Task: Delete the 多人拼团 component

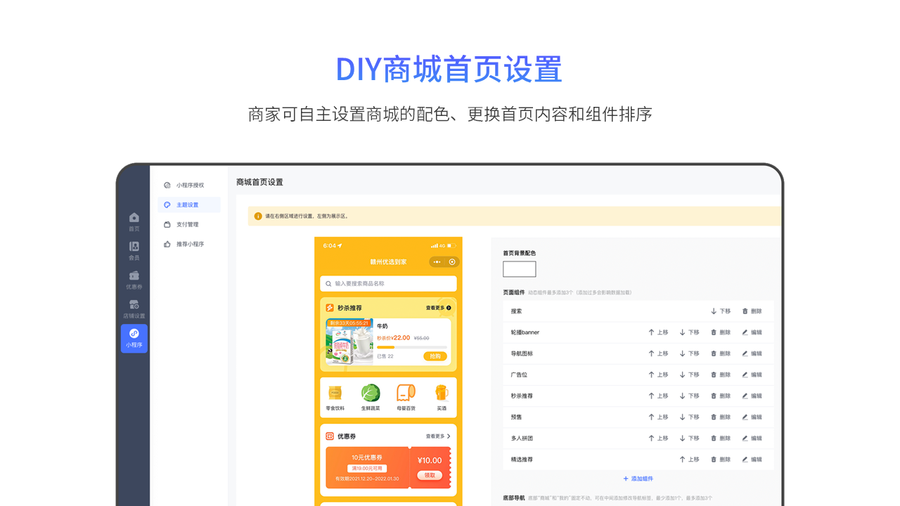Action: click(x=721, y=438)
